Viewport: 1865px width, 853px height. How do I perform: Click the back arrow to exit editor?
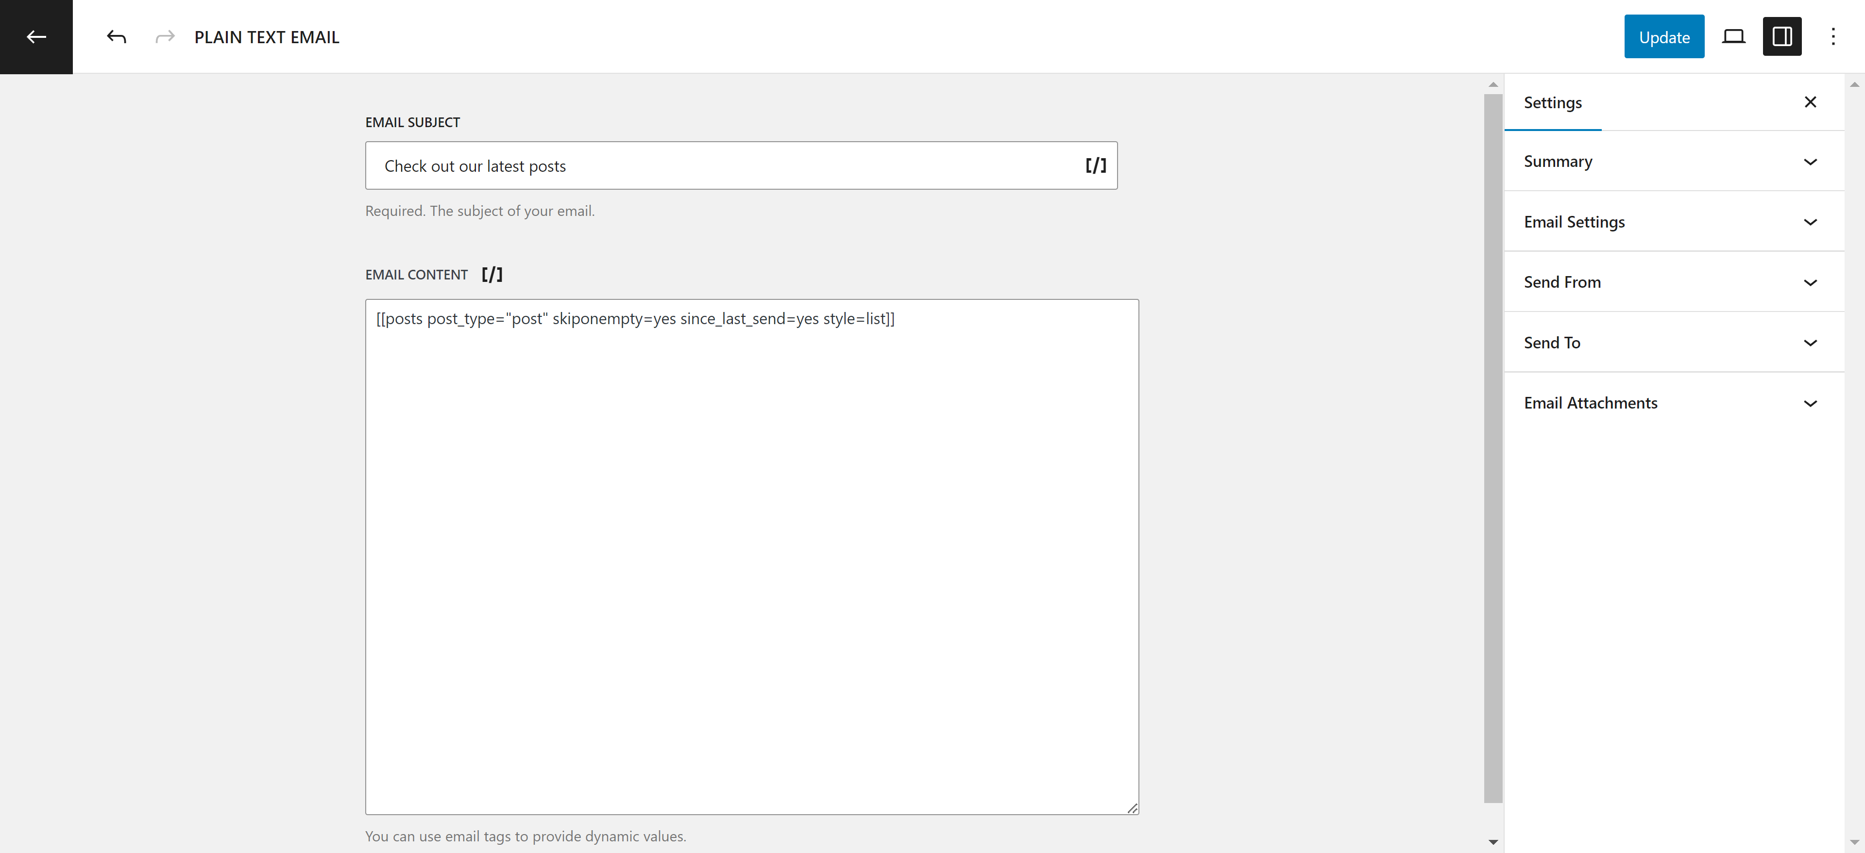pyautogui.click(x=36, y=37)
